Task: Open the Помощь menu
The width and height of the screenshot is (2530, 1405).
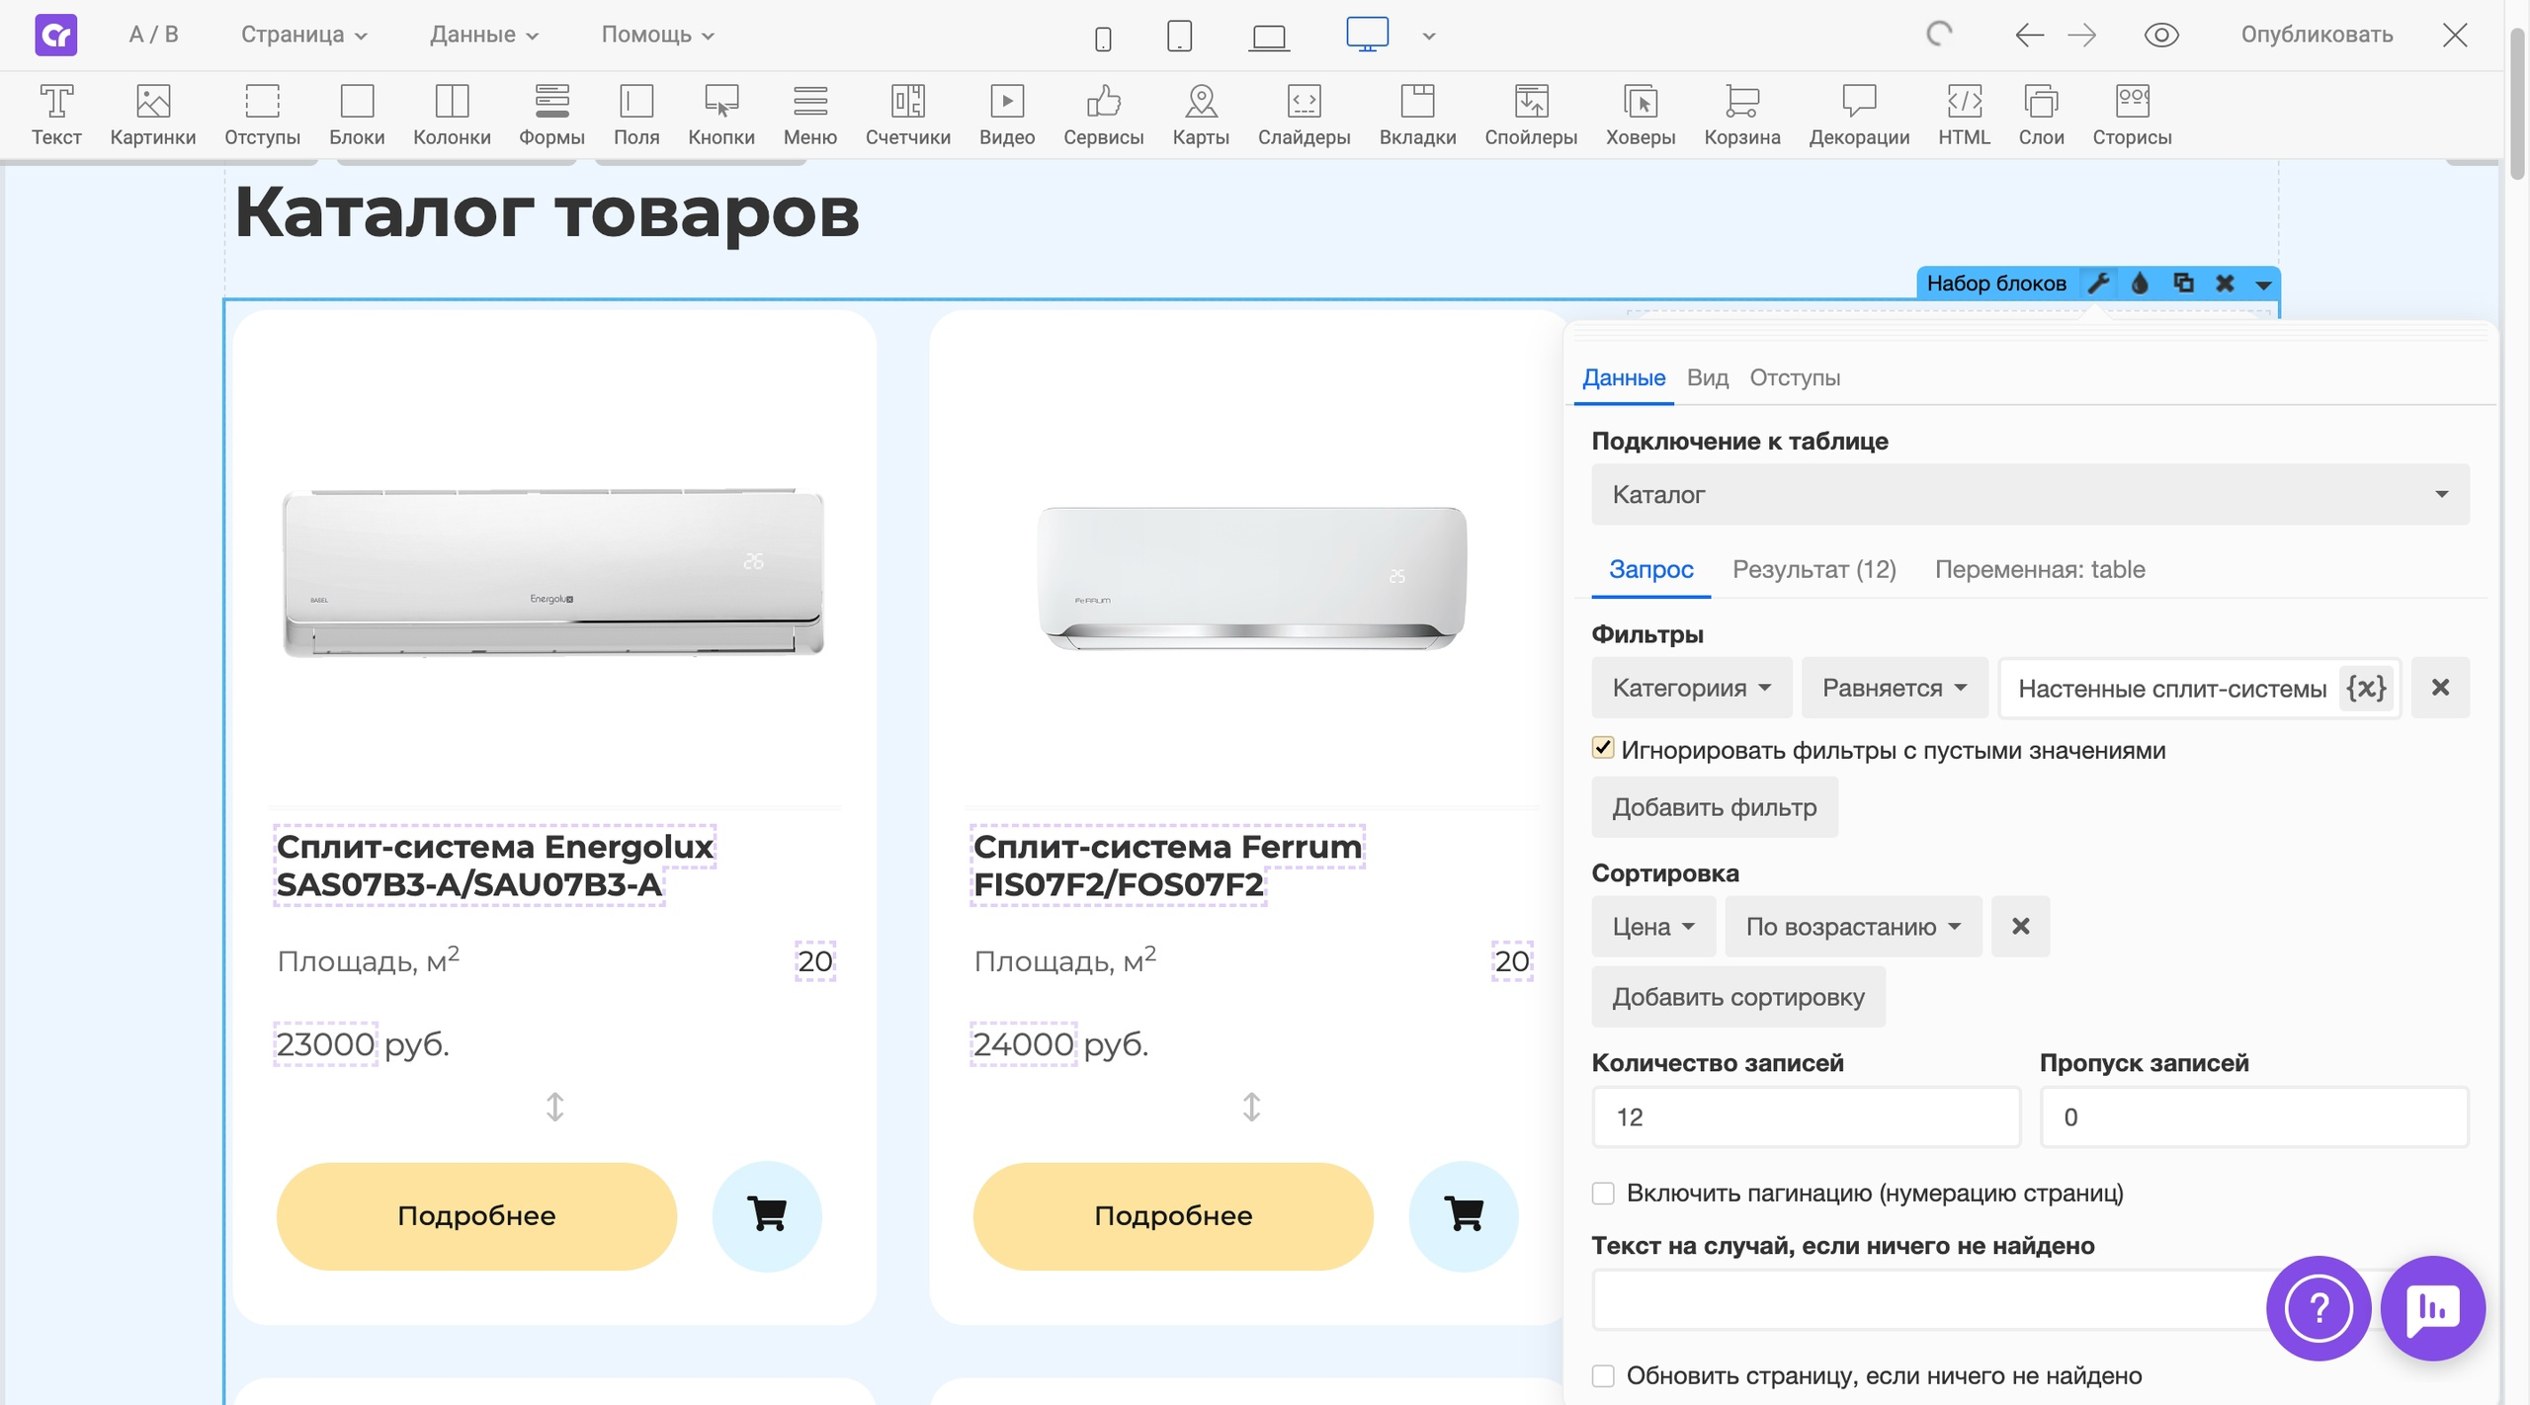Action: pyautogui.click(x=657, y=35)
